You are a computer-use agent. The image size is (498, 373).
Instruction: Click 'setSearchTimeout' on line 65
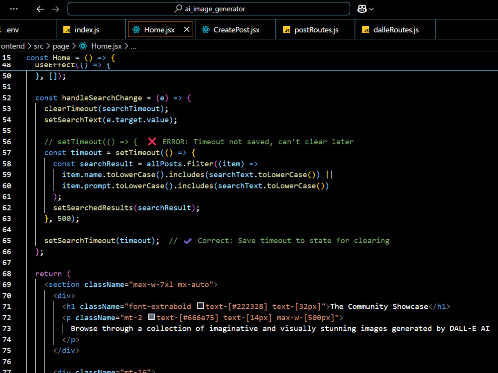[x=80, y=241]
